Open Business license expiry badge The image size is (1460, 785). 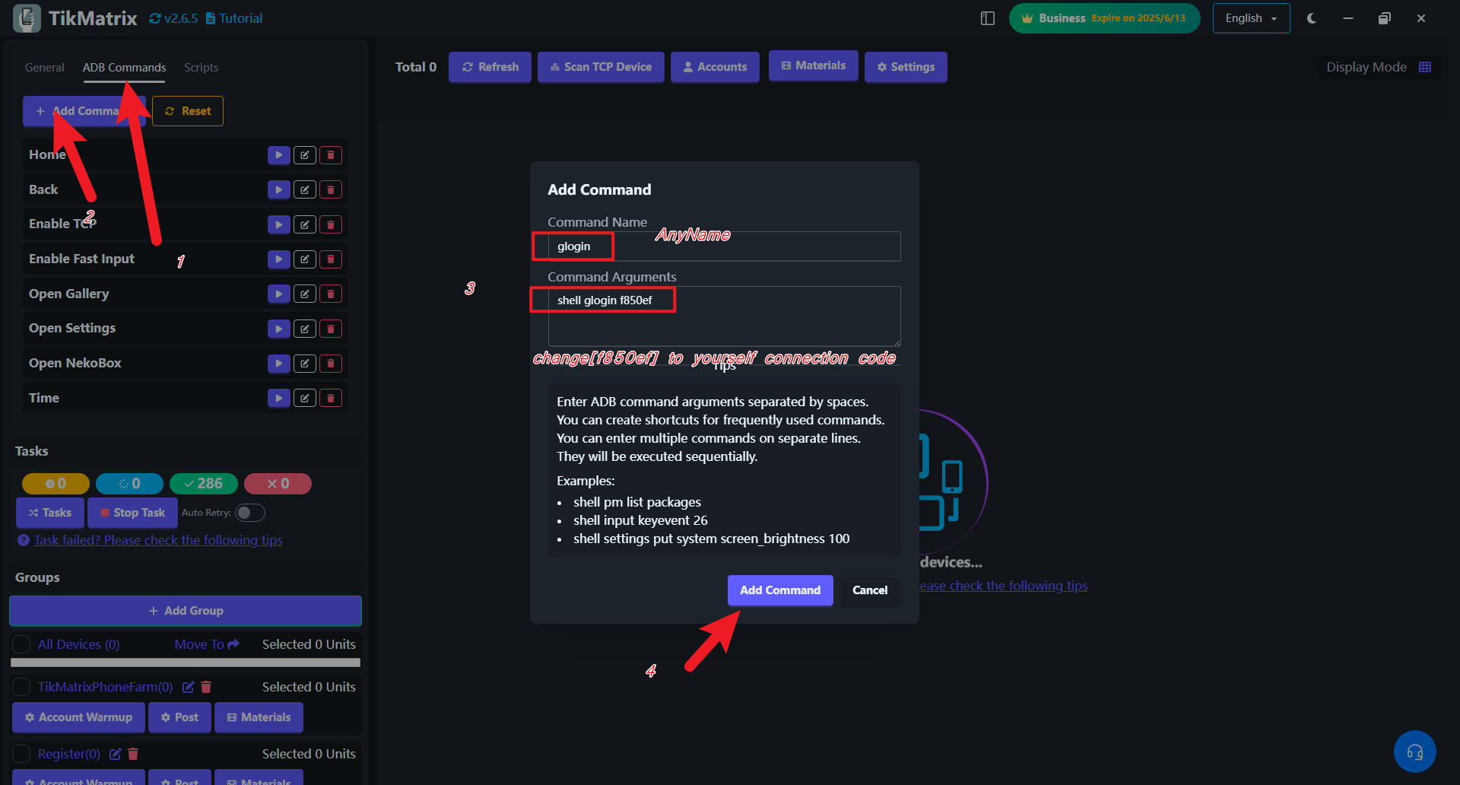tap(1104, 18)
